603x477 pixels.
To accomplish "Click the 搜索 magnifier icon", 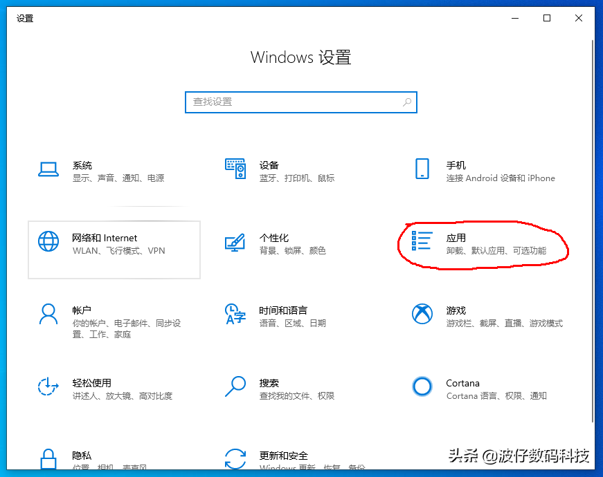I will click(235, 386).
